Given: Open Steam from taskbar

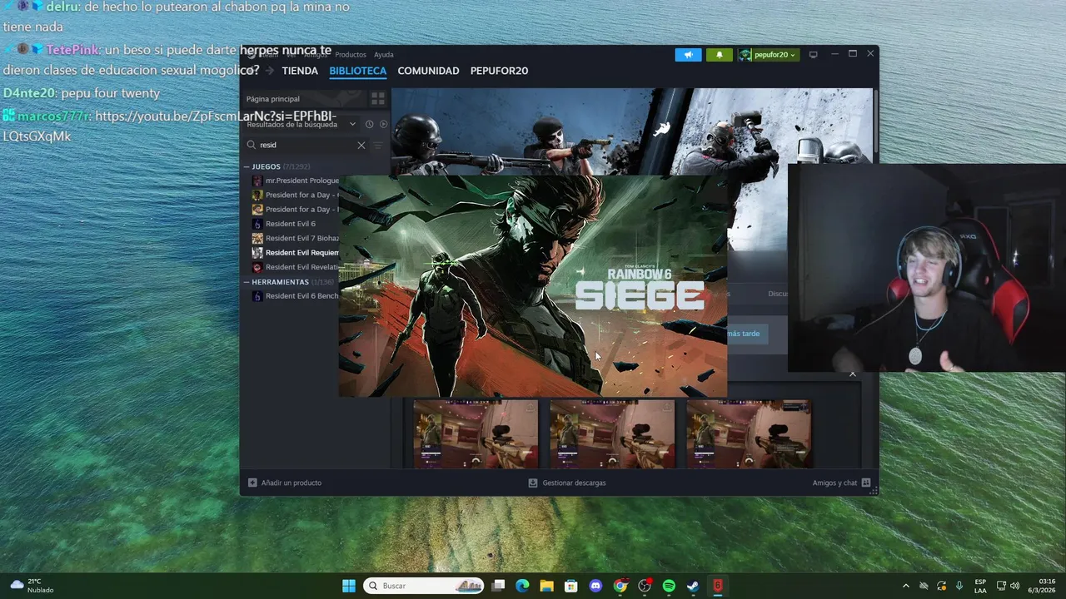Looking at the screenshot, I should click(693, 586).
